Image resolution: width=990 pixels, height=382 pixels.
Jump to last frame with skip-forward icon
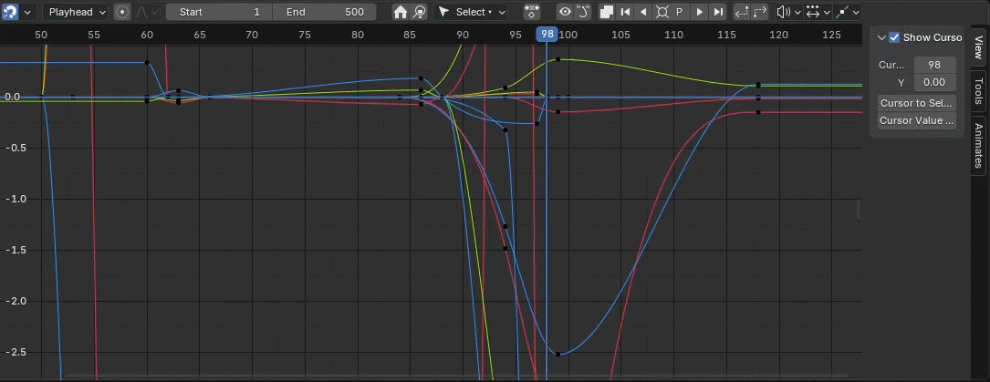[718, 12]
